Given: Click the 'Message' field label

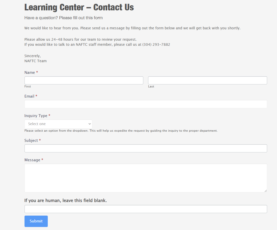Looking at the screenshot, I should point(32,160).
